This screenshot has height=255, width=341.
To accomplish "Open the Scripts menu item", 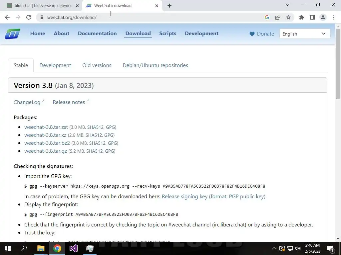I will 168,34.
